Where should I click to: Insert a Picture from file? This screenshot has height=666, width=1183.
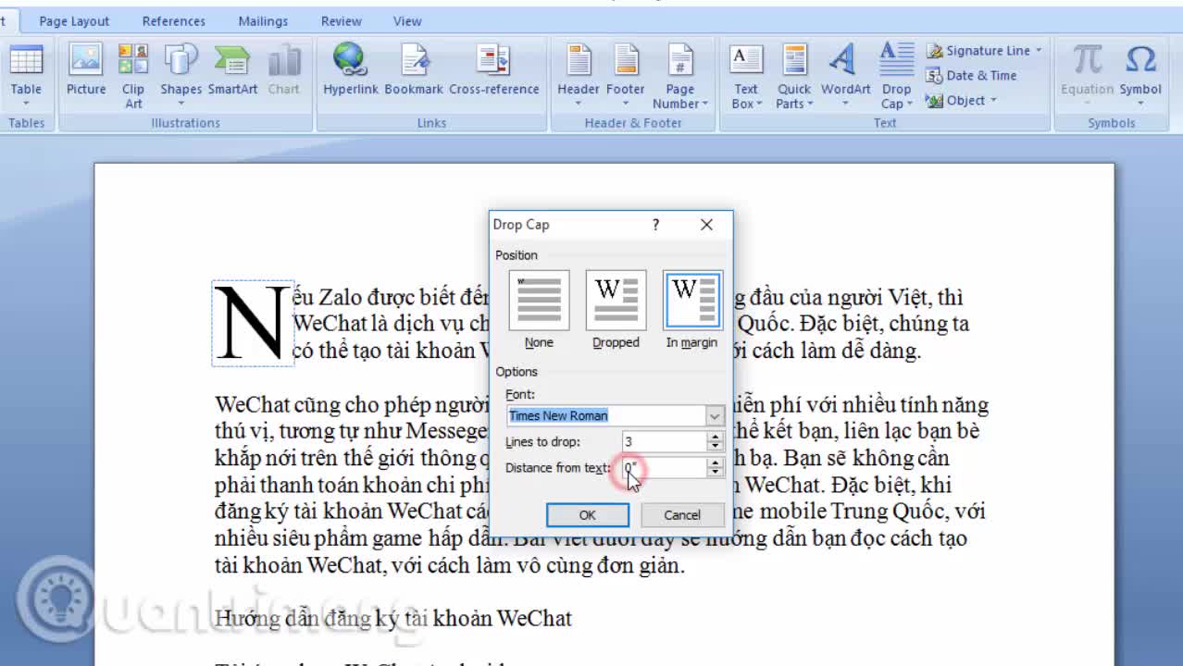tap(86, 70)
